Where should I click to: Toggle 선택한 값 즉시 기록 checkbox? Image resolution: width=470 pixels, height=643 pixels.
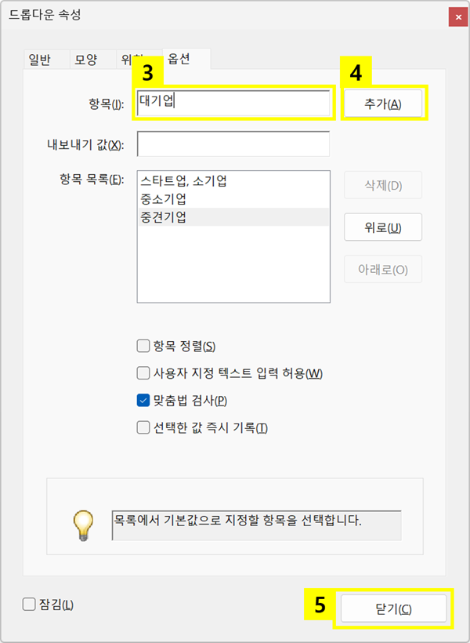143,427
